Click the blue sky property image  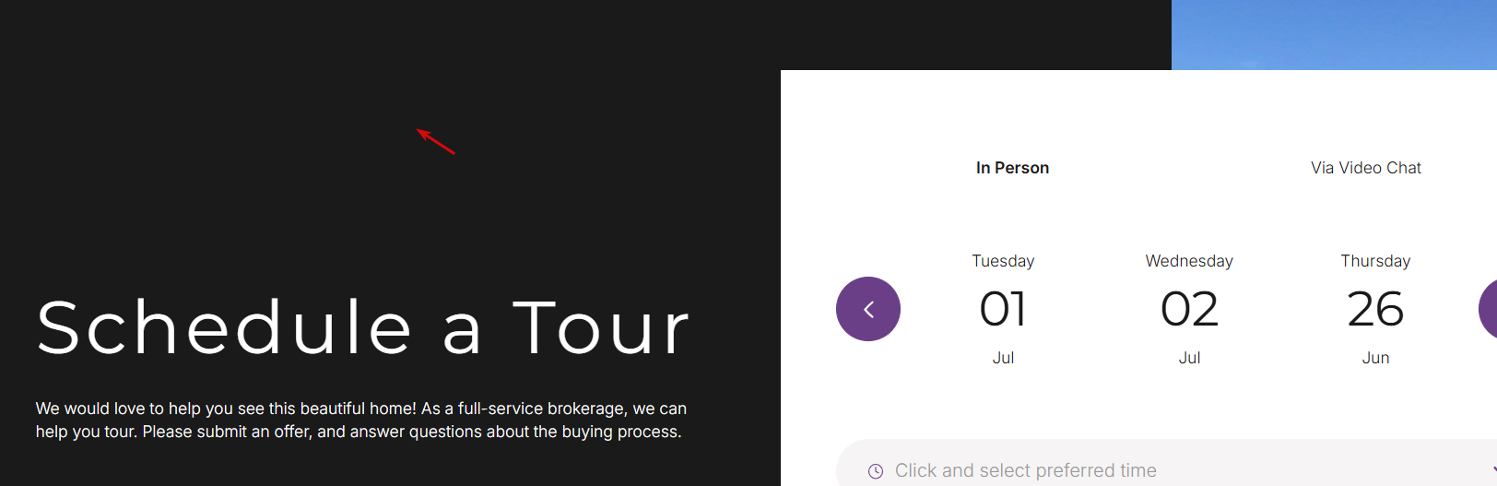[x=1334, y=35]
